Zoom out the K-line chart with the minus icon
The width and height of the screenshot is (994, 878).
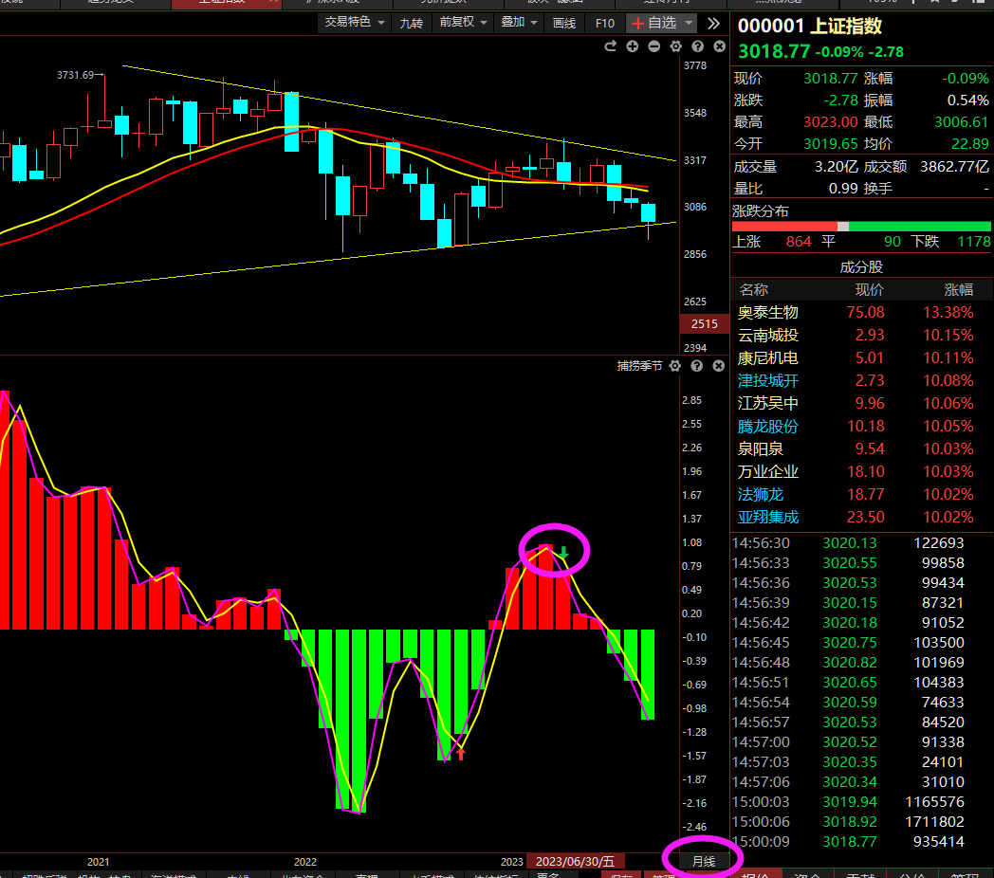[654, 46]
